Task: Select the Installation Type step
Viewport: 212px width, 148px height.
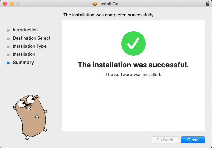Action: coord(30,46)
